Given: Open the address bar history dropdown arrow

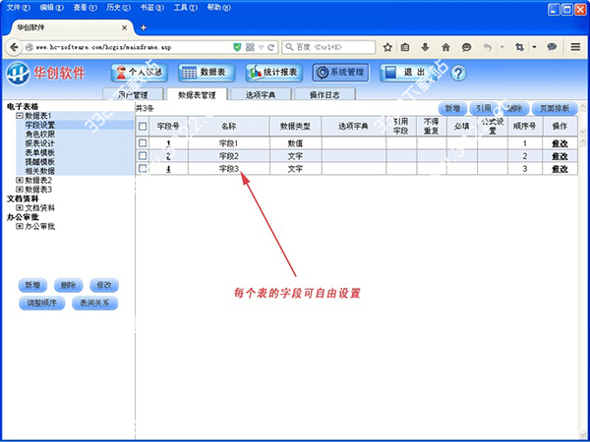Looking at the screenshot, I should (x=262, y=48).
